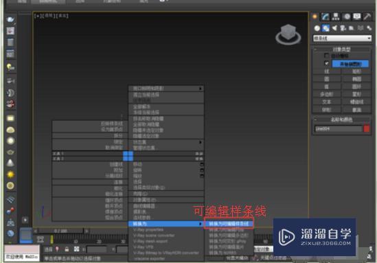This screenshot has width=377, height=263.
Task: Choose 对象属性 in quad menu
Action: tap(166, 200)
